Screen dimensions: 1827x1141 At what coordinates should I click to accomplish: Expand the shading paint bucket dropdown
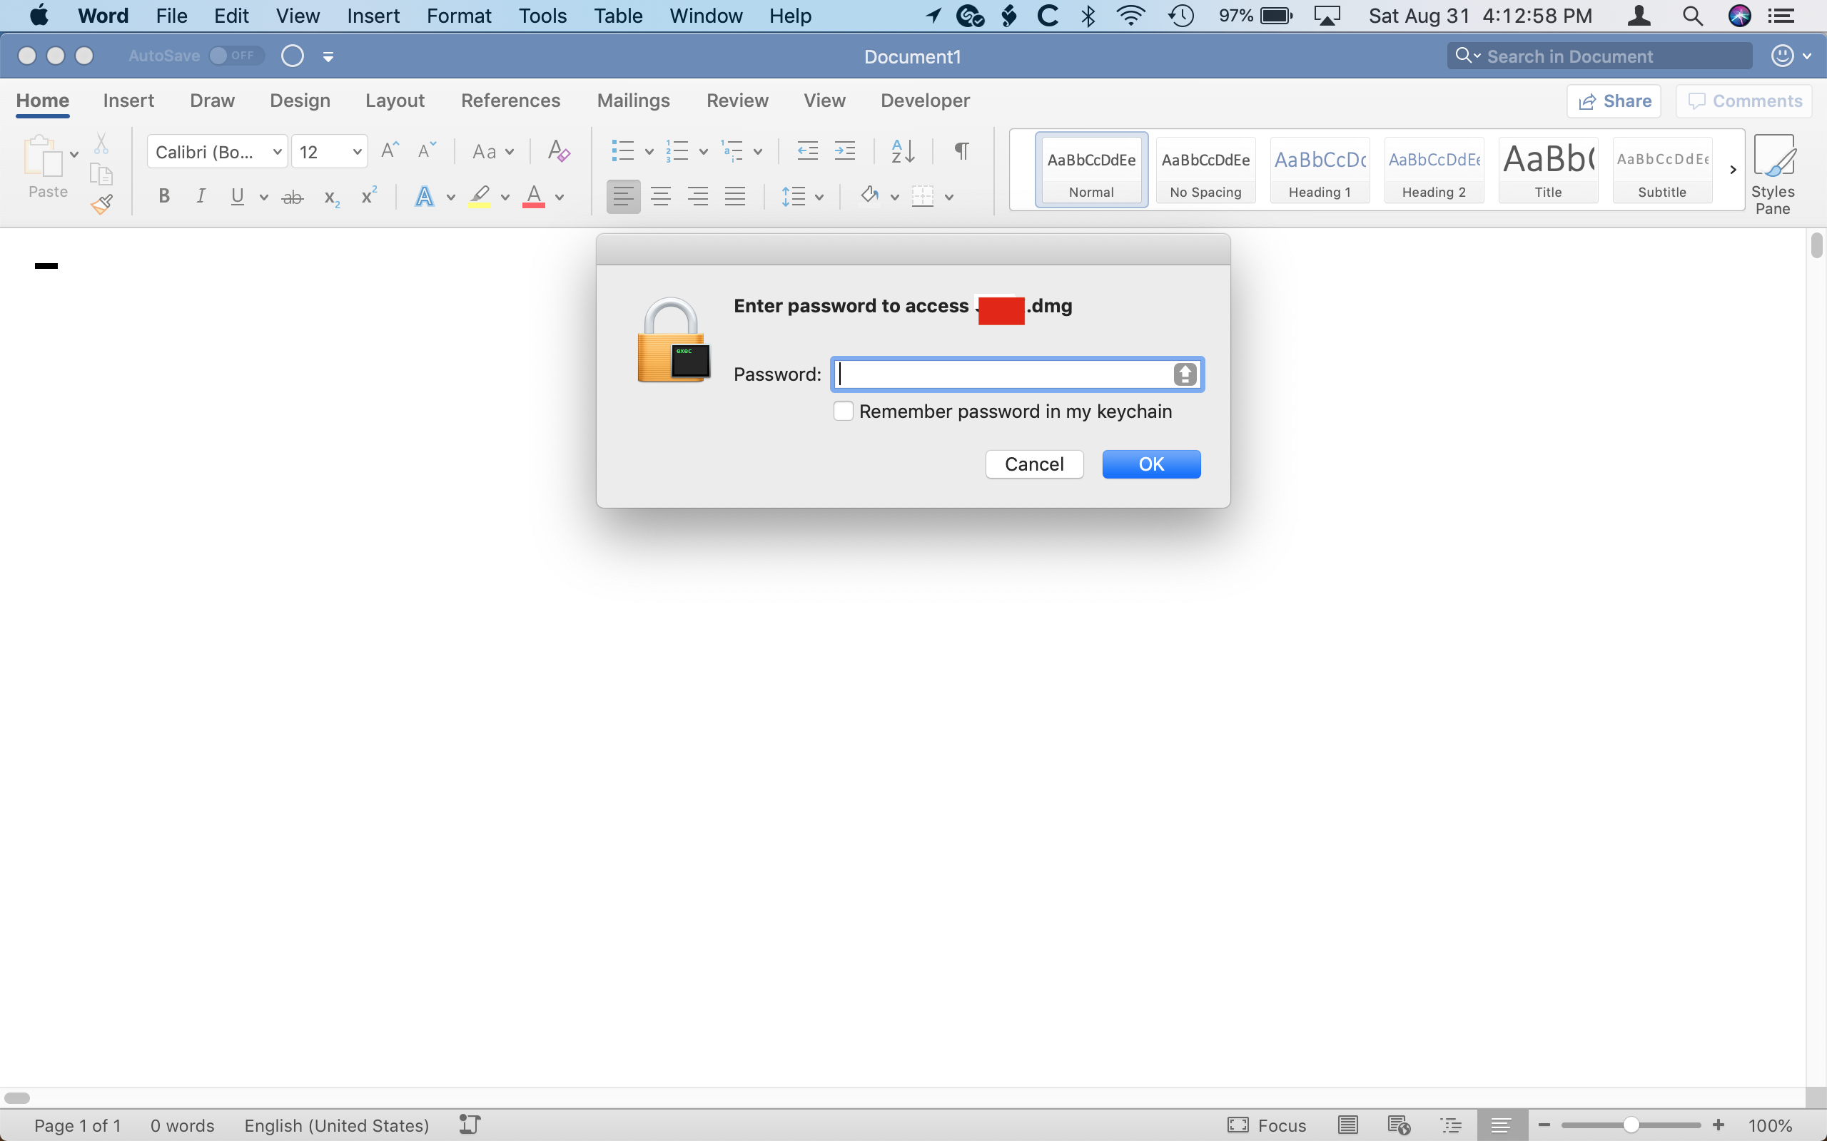(895, 197)
